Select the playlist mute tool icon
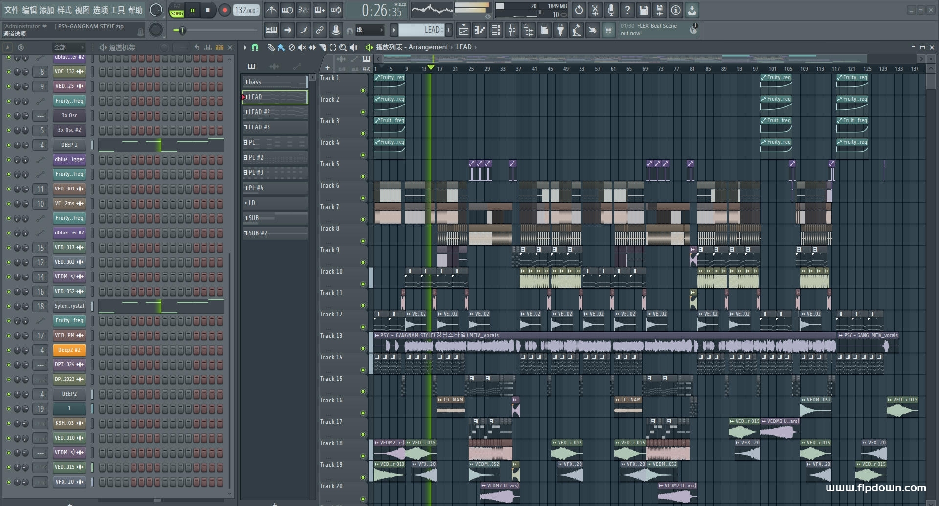 click(x=302, y=47)
